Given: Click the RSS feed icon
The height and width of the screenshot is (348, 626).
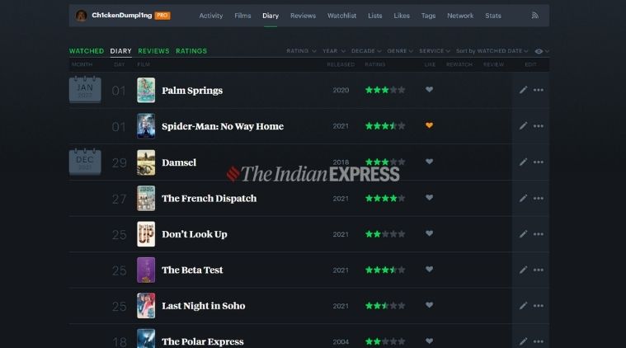Looking at the screenshot, I should pos(535,16).
